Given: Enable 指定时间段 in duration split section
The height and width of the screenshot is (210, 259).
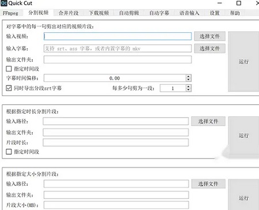Looking at the screenshot, I should coord(9,152).
